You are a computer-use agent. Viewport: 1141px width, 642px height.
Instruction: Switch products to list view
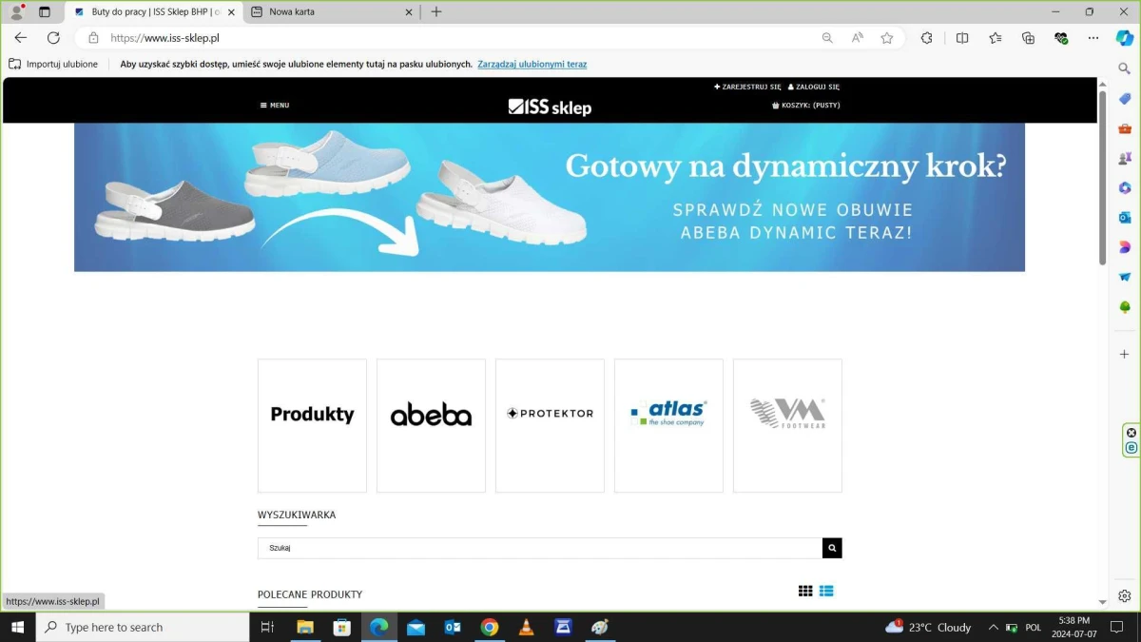[826, 591]
